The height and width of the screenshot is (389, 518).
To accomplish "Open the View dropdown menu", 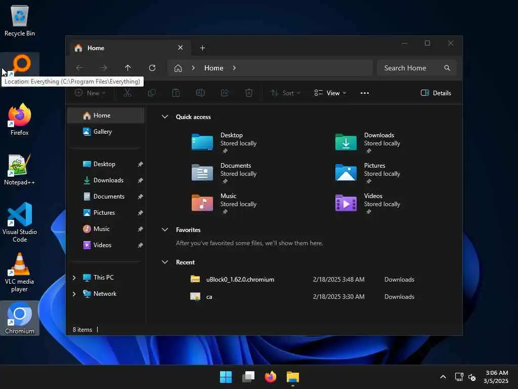I will (330, 93).
